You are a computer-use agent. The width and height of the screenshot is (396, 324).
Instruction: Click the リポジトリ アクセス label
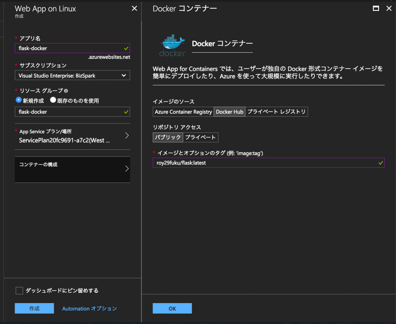click(177, 127)
